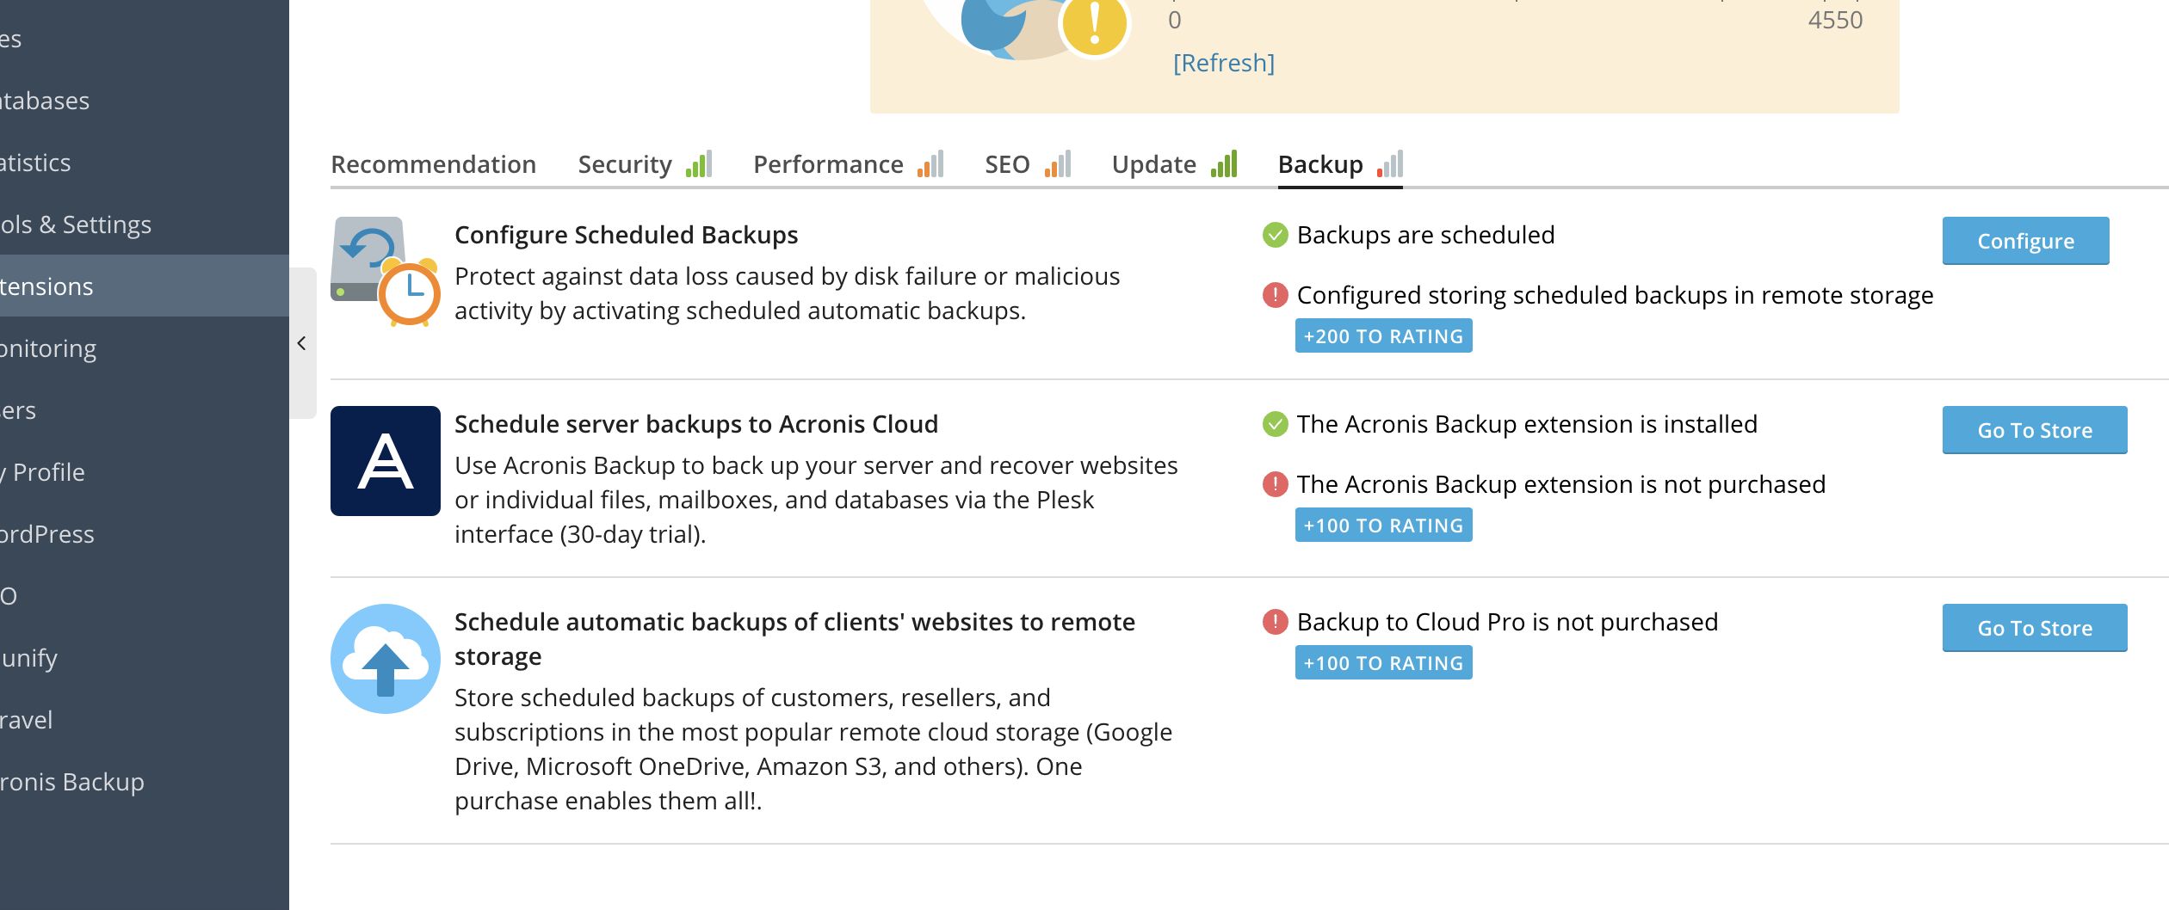This screenshot has height=910, width=2169.
Task: Click the 'Configure Scheduled Backups' heading
Action: [x=627, y=235]
